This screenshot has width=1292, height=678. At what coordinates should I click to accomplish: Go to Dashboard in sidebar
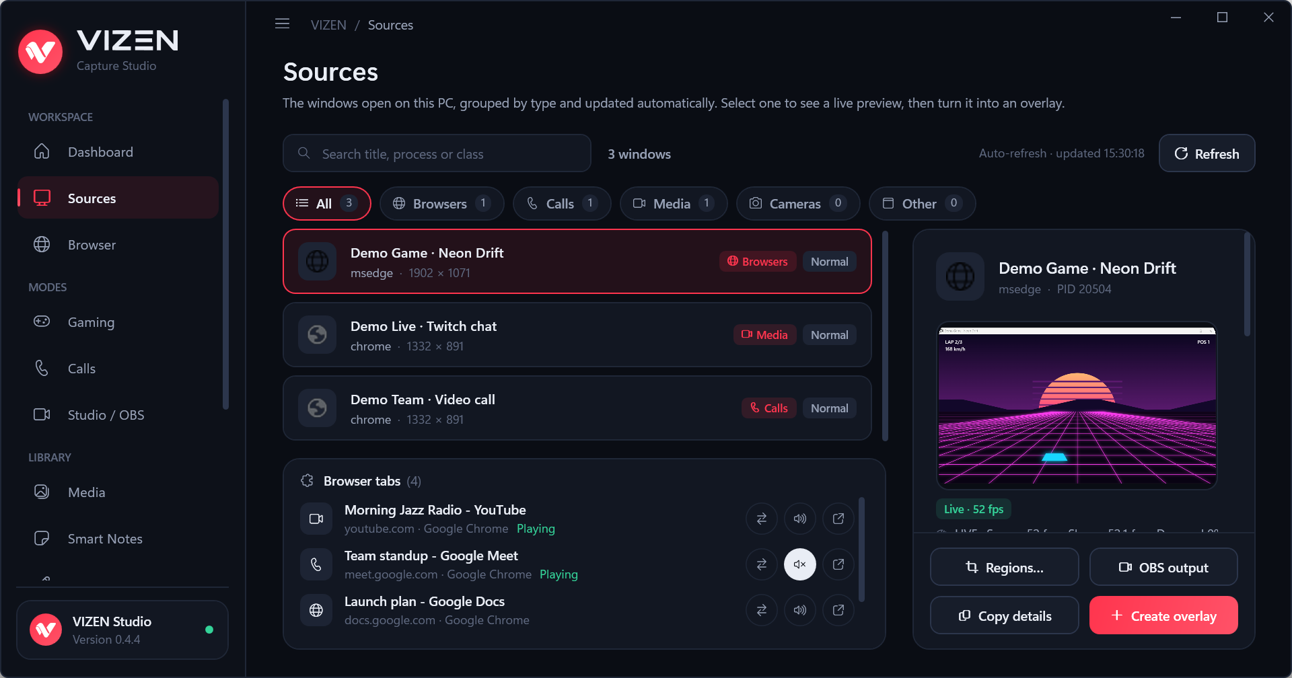pos(118,152)
